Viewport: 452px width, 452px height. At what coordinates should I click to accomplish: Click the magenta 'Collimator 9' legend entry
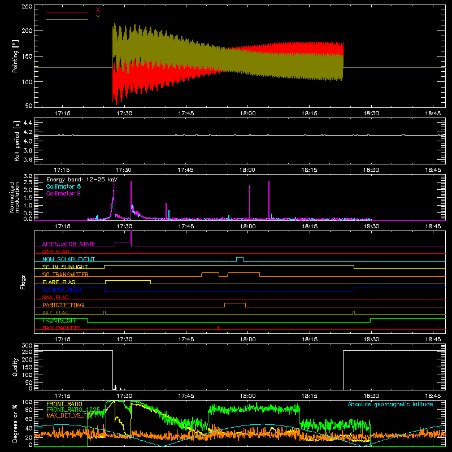point(63,193)
